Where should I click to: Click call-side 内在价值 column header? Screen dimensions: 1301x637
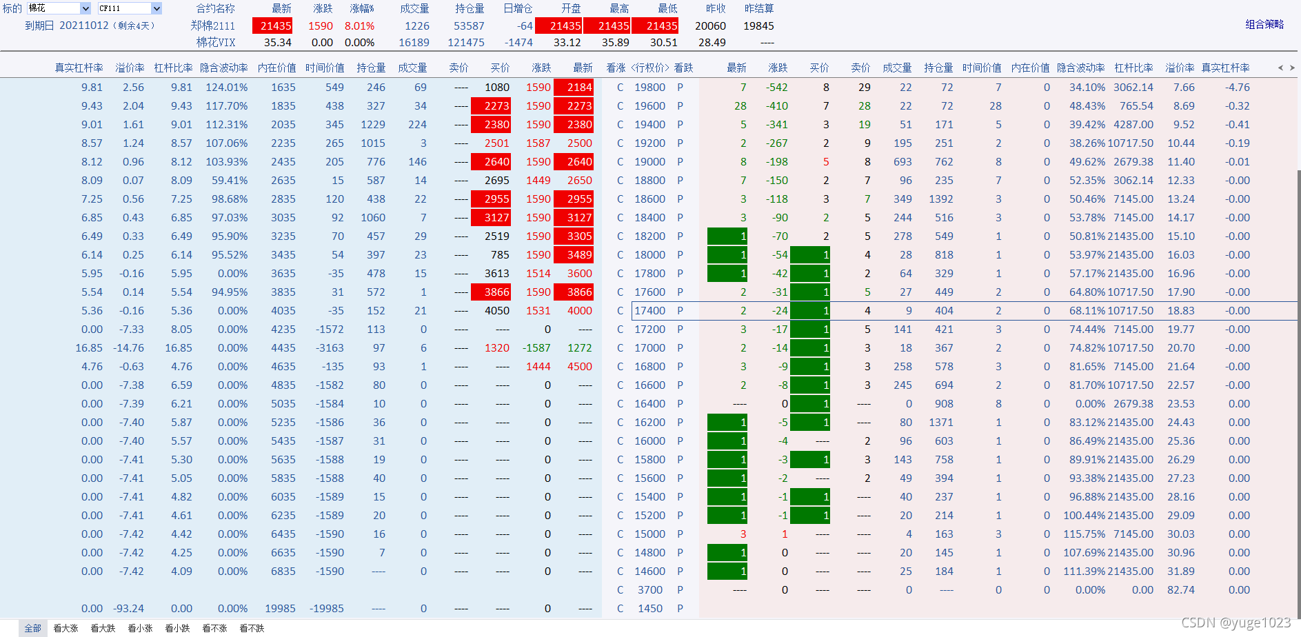[x=277, y=68]
